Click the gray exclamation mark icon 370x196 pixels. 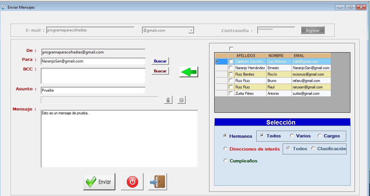181,100
